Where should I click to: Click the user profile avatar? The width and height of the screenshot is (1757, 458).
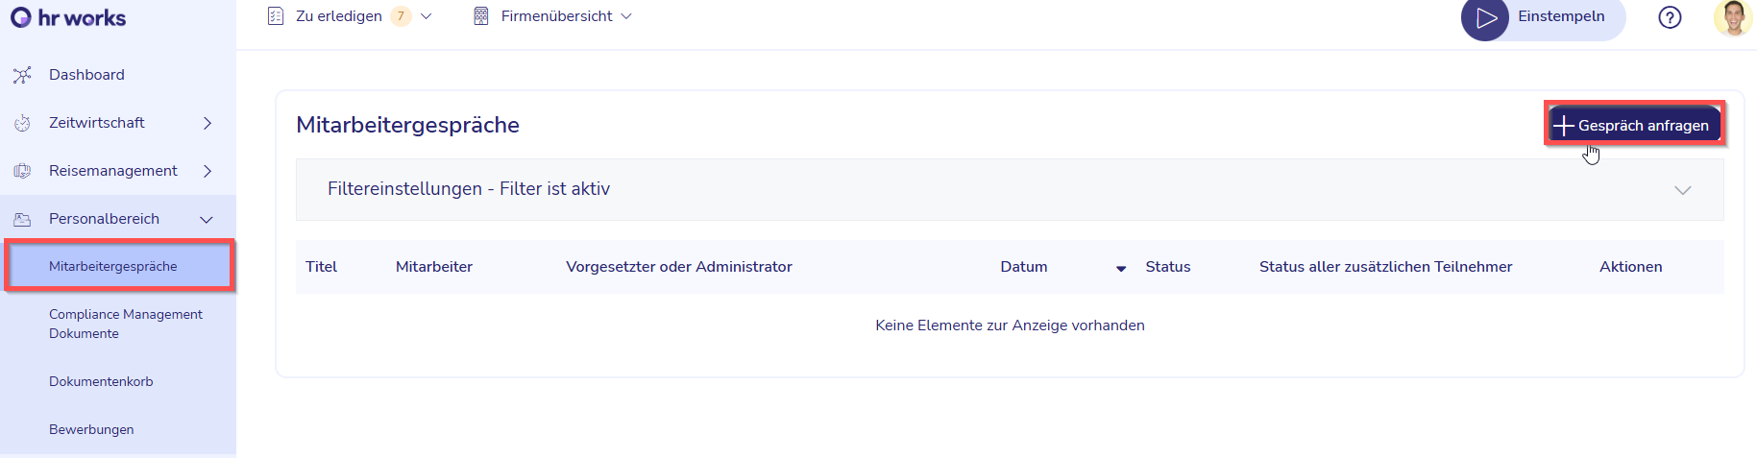1733,17
